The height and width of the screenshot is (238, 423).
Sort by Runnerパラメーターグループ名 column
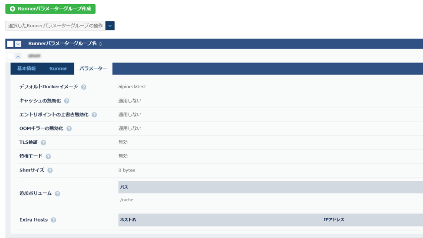(x=101, y=44)
